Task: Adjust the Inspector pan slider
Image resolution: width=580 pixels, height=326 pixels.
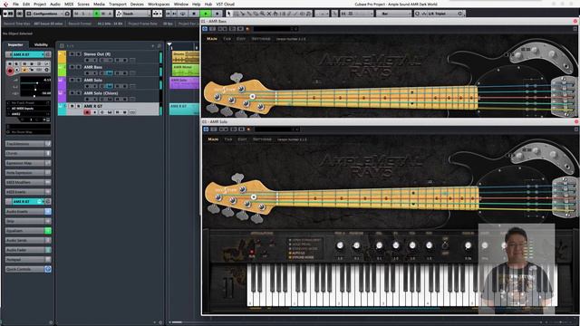Action: tap(35, 90)
